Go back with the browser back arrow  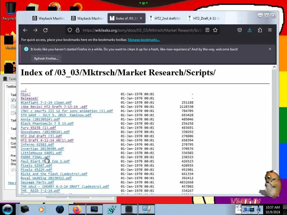pyautogui.click(x=25, y=30)
